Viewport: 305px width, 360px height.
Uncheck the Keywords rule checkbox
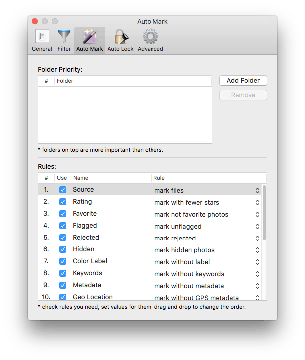(63, 273)
